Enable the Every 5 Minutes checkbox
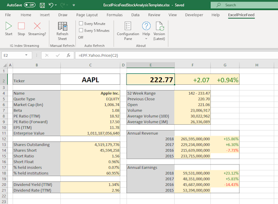278x204 pixels. [81, 30]
